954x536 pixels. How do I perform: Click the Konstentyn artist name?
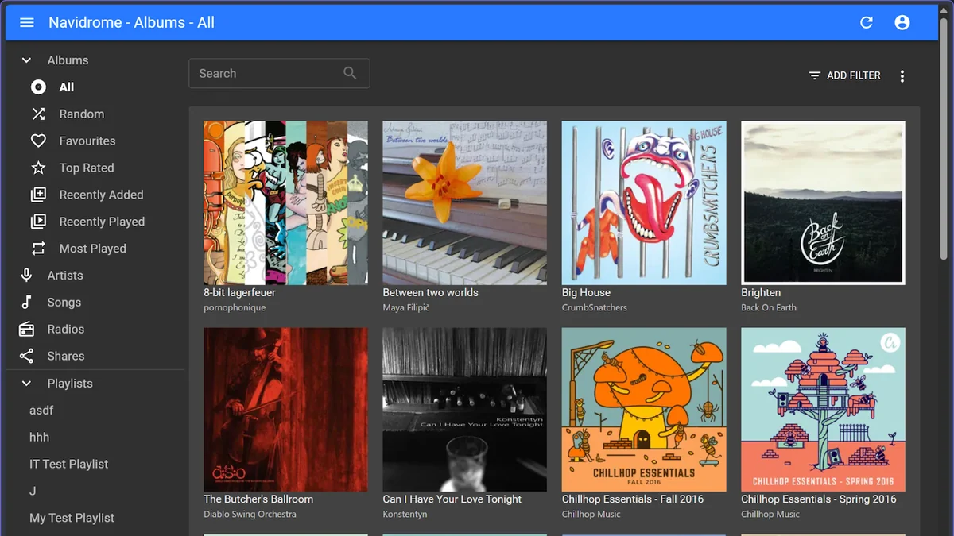coord(405,515)
